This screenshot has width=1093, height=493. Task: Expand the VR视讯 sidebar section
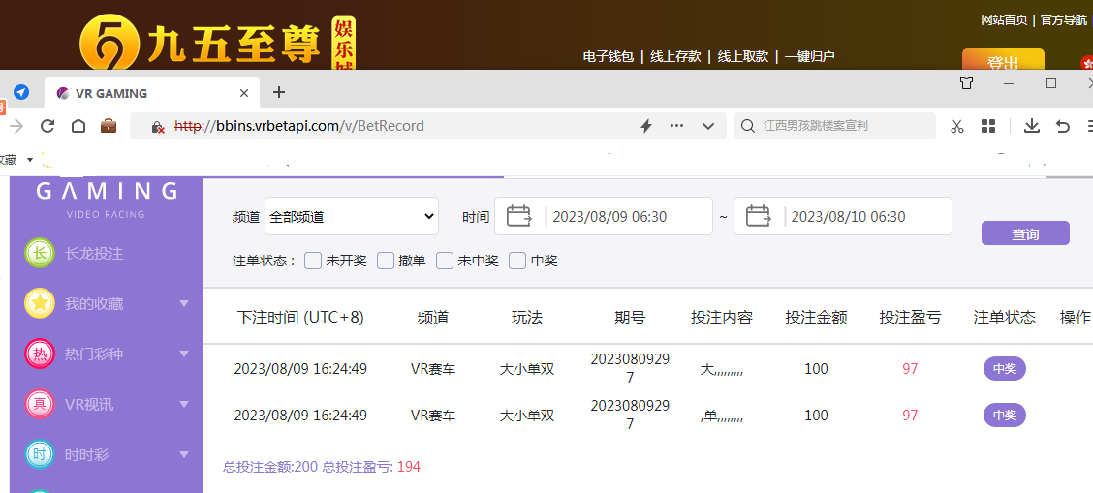(x=184, y=404)
